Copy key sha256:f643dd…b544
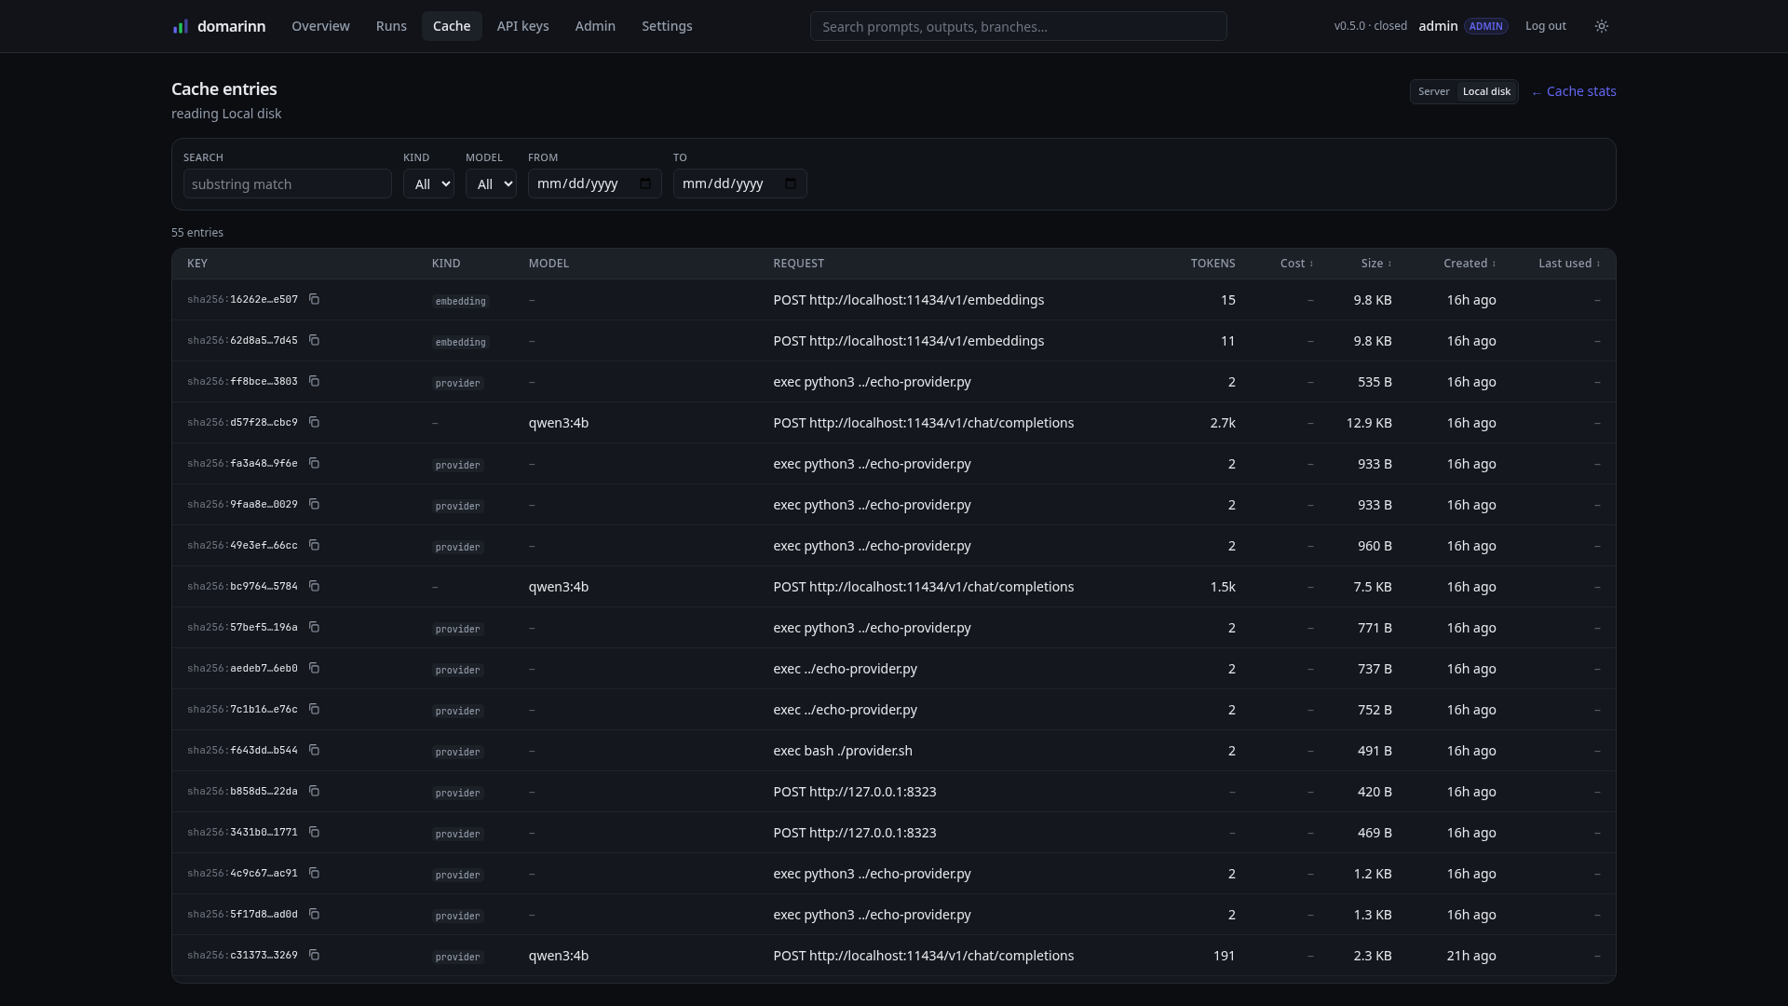This screenshot has width=1788, height=1006. tap(314, 750)
